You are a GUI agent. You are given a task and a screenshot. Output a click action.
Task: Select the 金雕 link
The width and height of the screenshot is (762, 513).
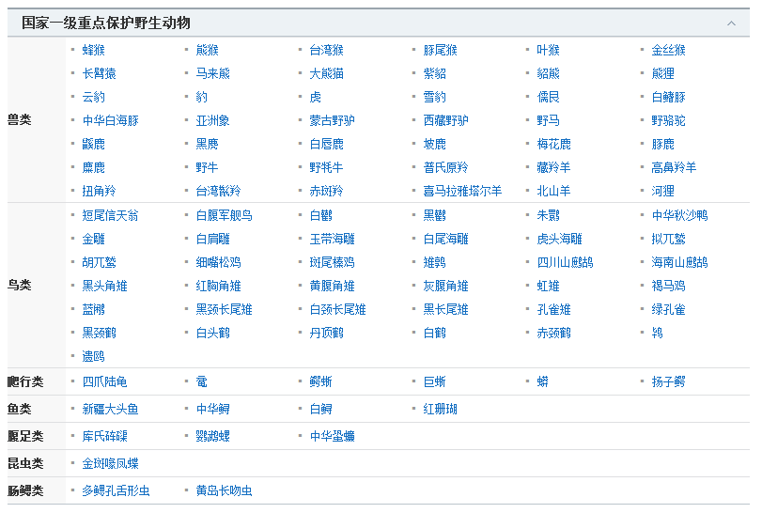(x=94, y=239)
